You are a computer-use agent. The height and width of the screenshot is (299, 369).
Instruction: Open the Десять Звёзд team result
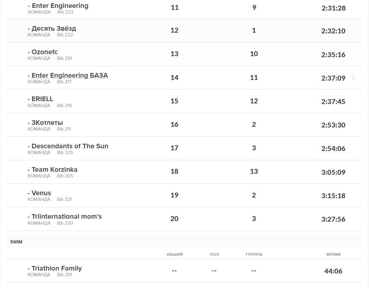click(x=54, y=29)
